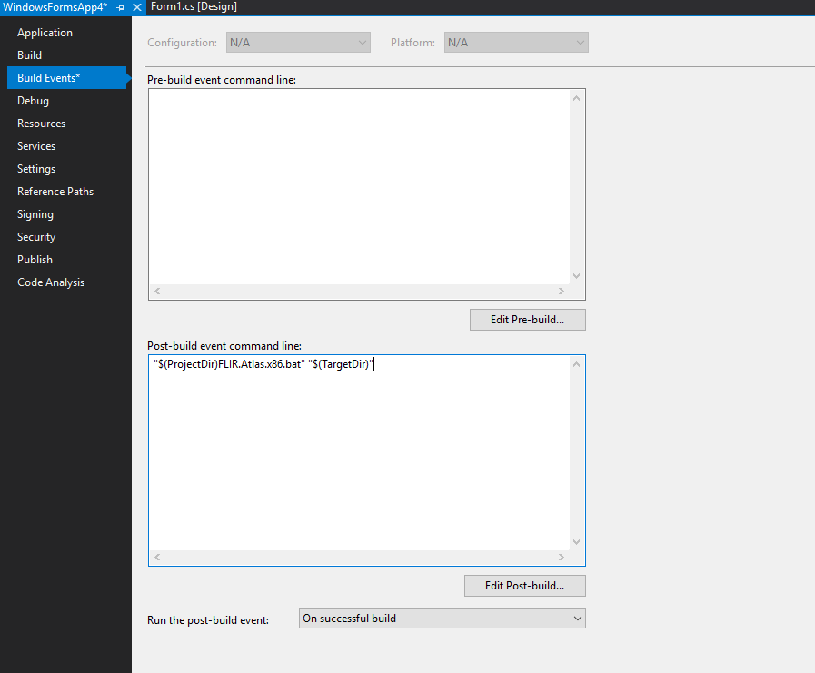Click the Edit Post-build button
Screen dimensions: 815x673
pos(525,586)
